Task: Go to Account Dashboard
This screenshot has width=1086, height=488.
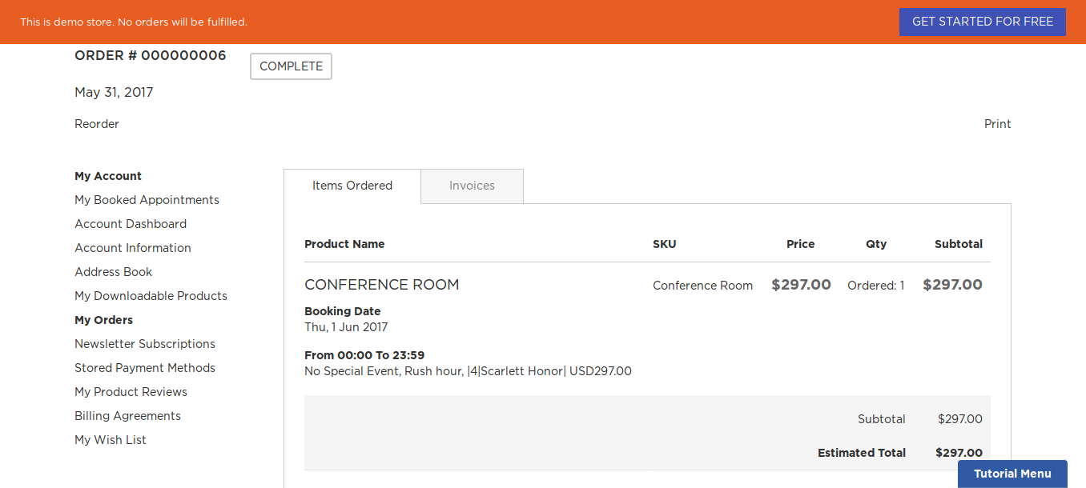Action: tap(131, 224)
